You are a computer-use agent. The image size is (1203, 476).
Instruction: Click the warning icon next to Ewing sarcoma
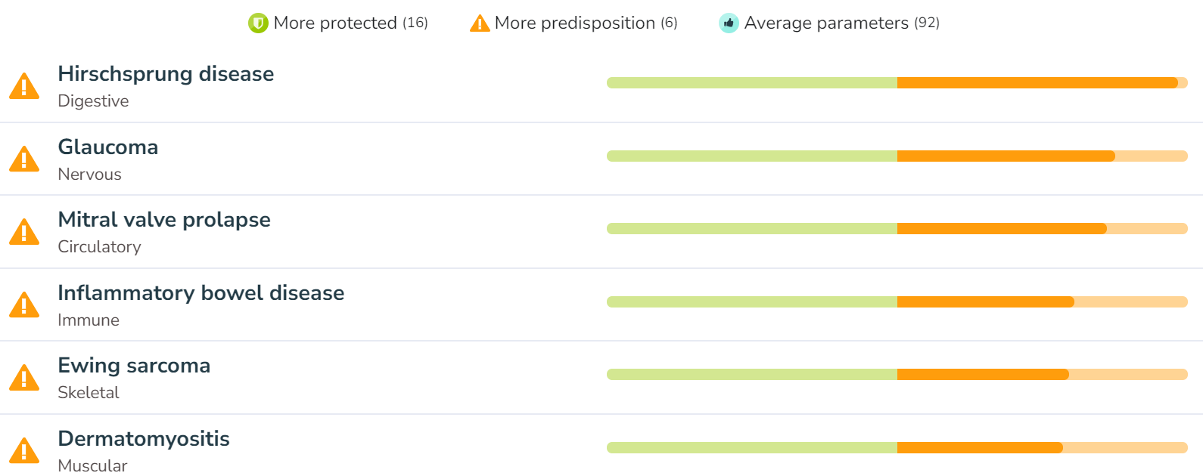click(24, 378)
